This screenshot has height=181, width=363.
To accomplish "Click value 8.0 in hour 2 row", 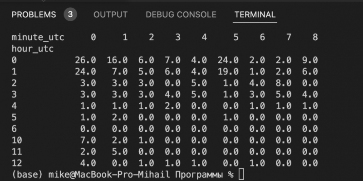I will pos(283,83).
